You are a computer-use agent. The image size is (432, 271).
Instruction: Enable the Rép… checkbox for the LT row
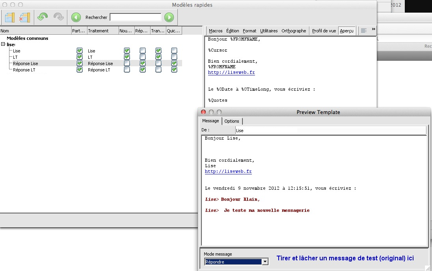pyautogui.click(x=143, y=57)
